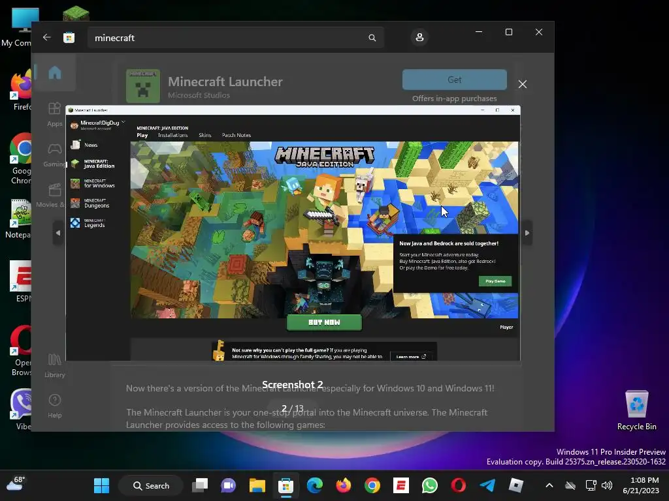Show next screenshot with right arrow
Image resolution: width=669 pixels, height=501 pixels.
[x=527, y=233]
